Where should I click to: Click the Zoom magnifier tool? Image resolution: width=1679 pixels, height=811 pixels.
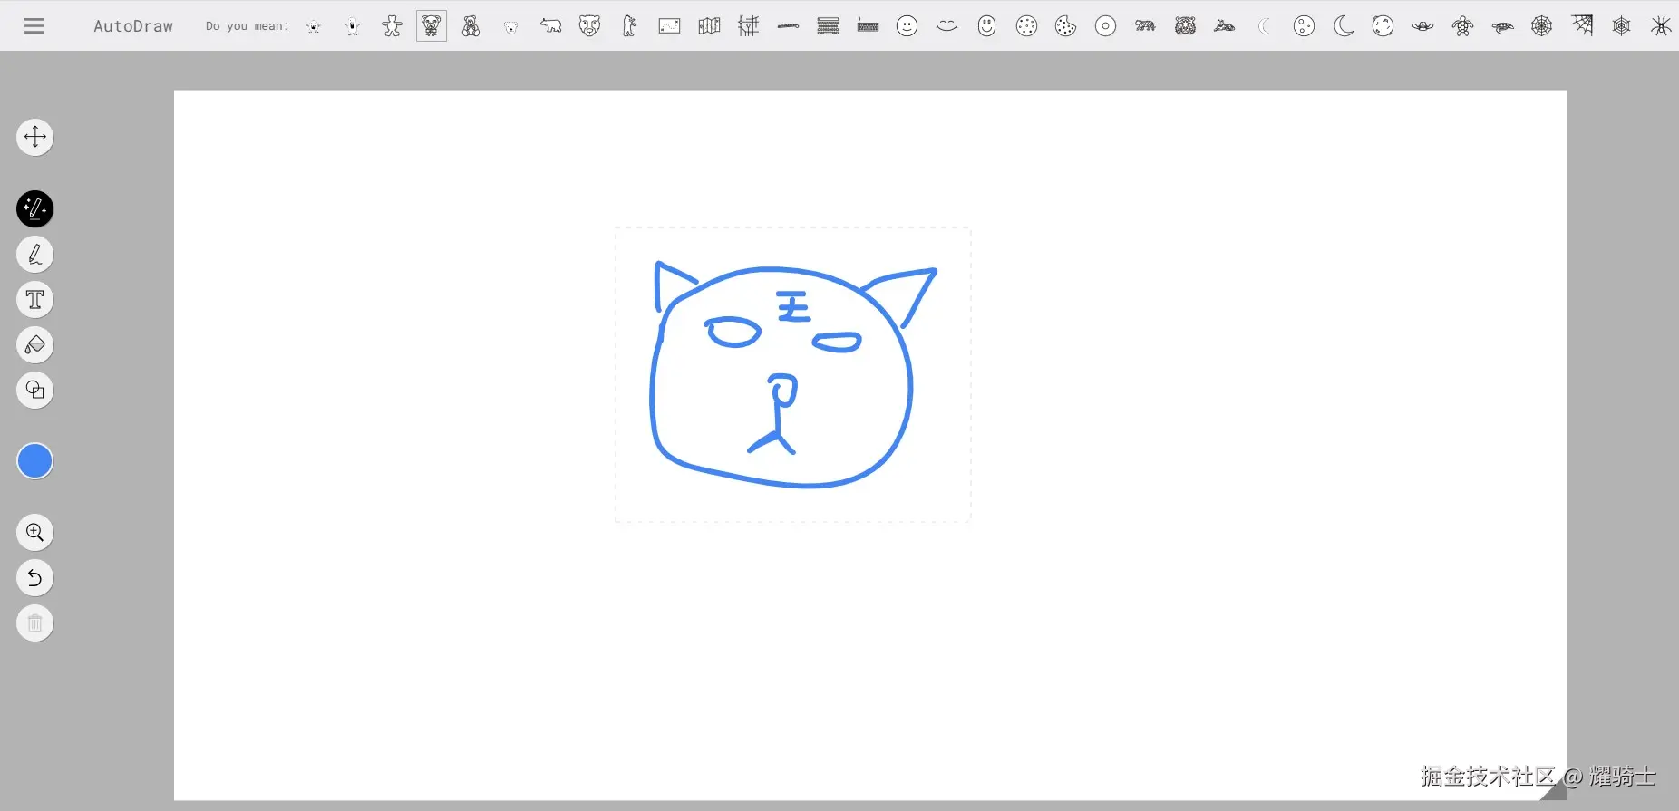click(35, 533)
